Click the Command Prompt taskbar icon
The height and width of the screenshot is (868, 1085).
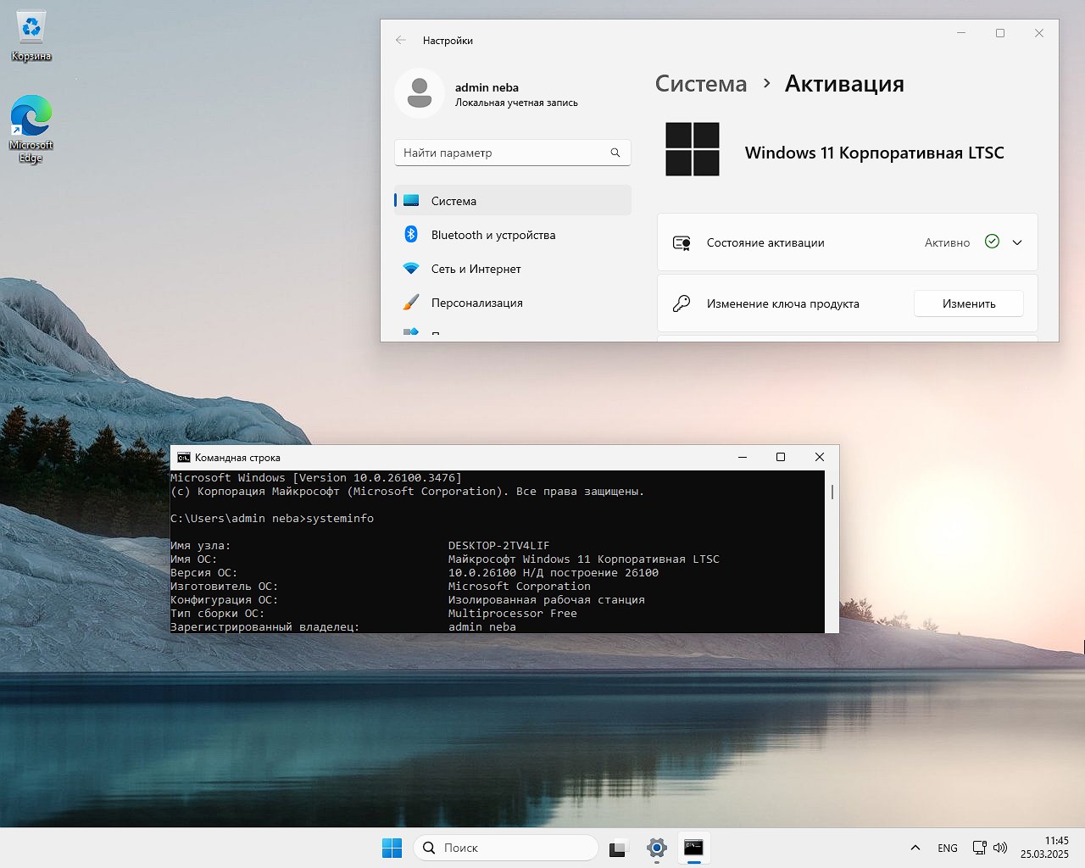coord(693,848)
